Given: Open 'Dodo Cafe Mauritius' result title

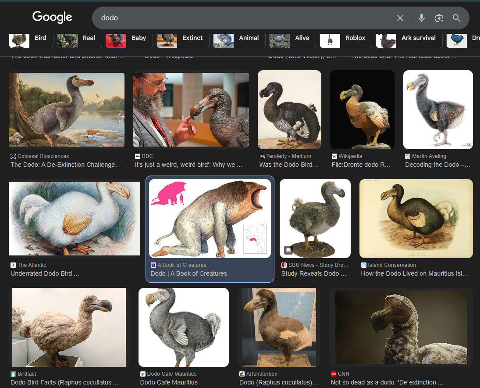Looking at the screenshot, I should point(168,382).
